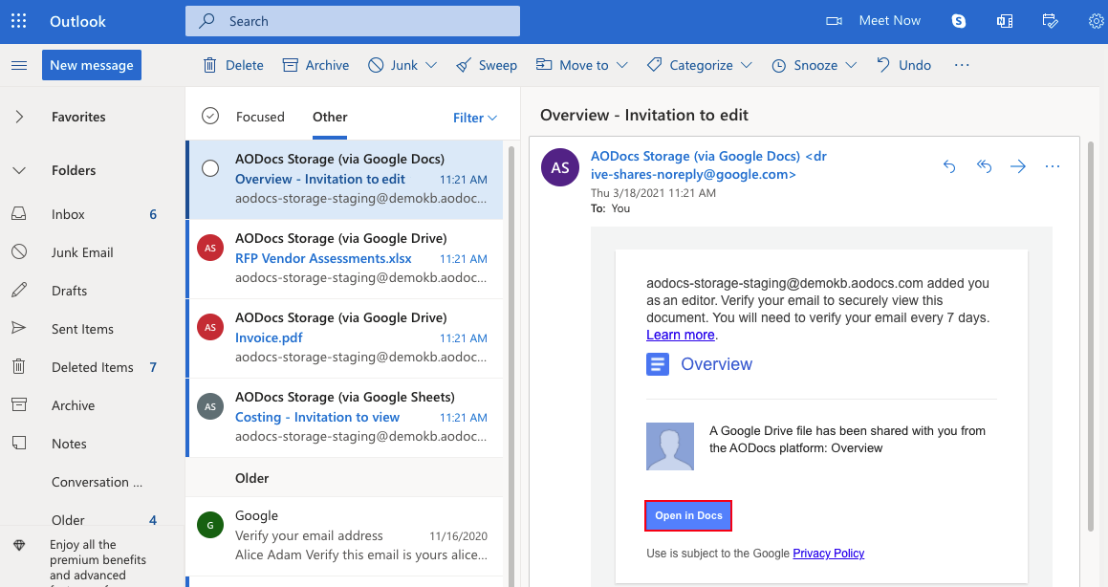The width and height of the screenshot is (1108, 587).
Task: Open the Skype icon in header
Action: (x=958, y=21)
